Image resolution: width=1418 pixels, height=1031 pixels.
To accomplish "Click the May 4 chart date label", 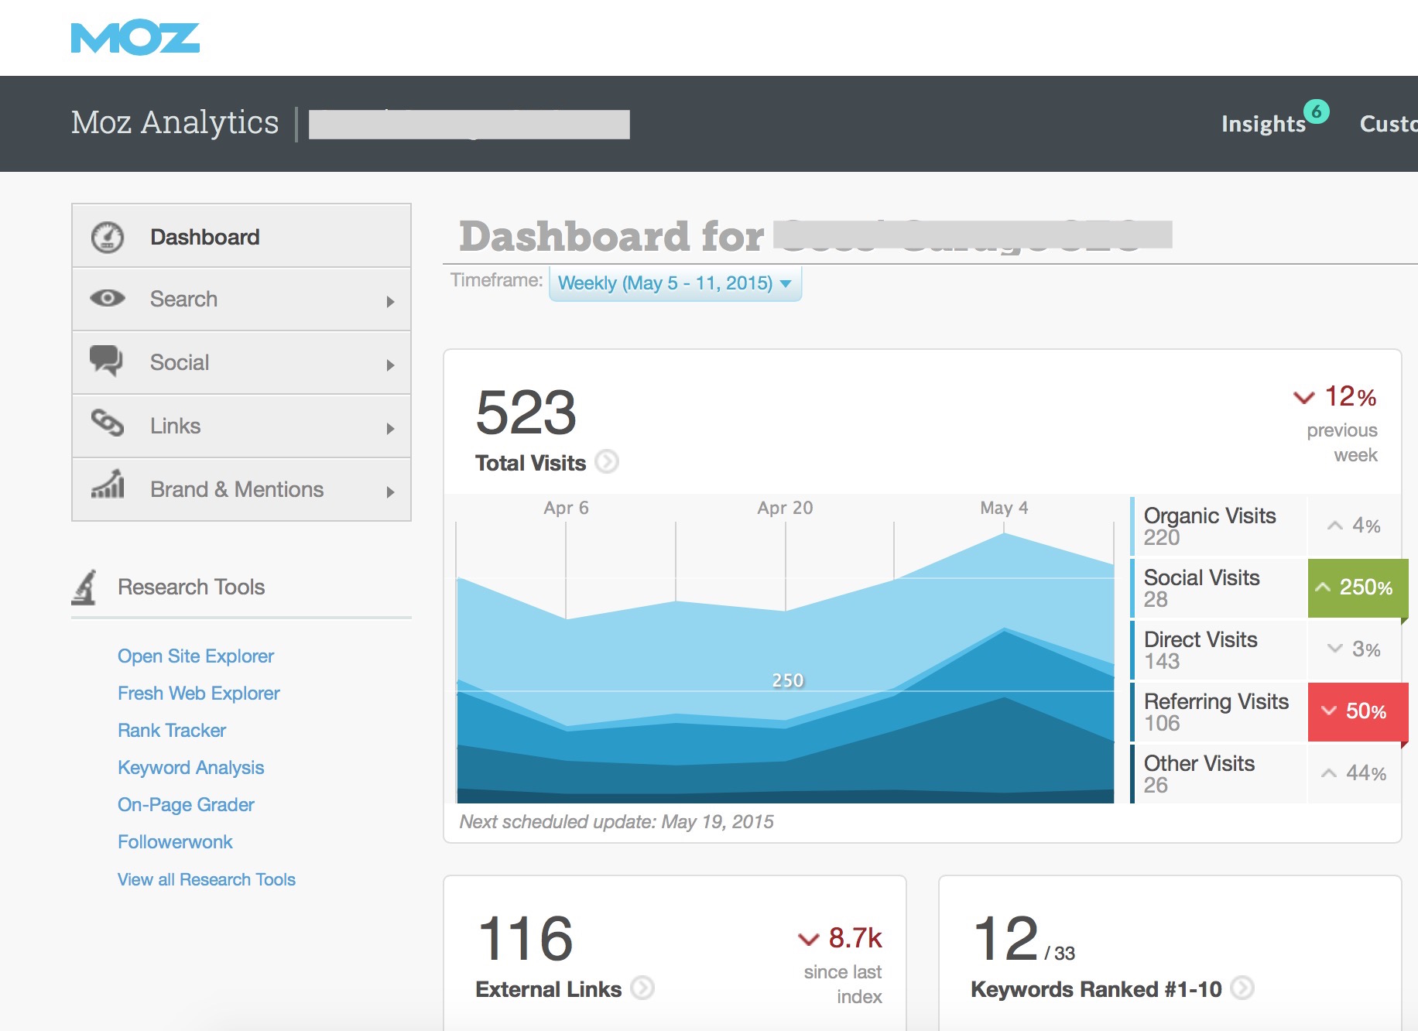I will click(x=1004, y=508).
